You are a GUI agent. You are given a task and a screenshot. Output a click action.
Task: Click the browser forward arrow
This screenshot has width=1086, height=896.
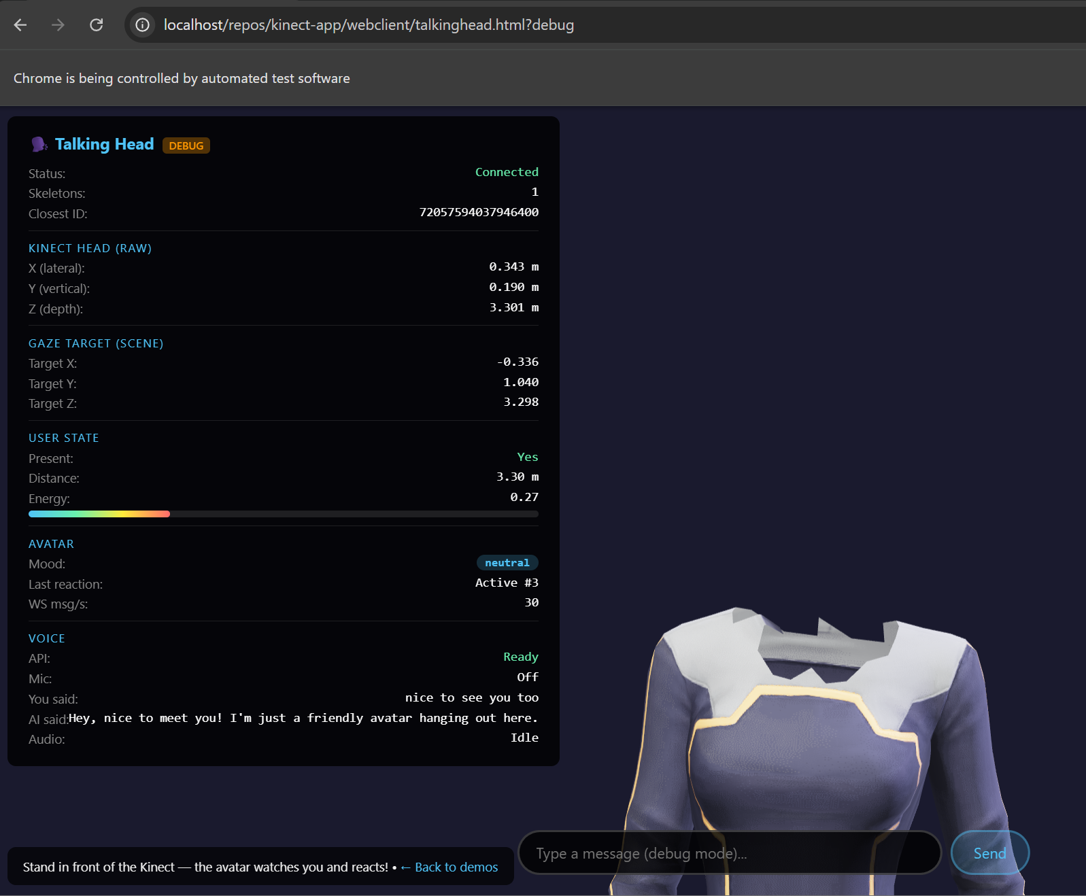click(58, 25)
